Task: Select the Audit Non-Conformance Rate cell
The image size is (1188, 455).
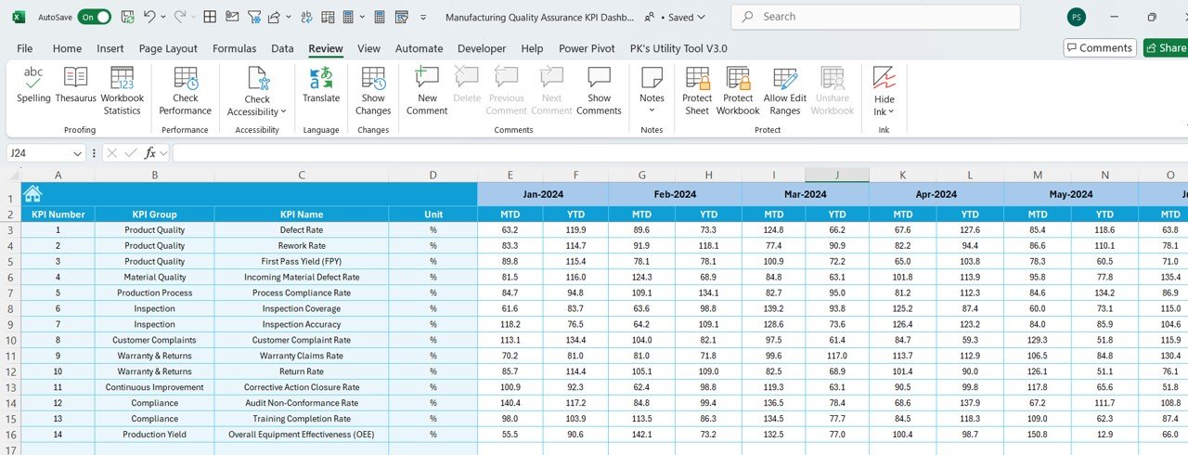Action: 302,403
